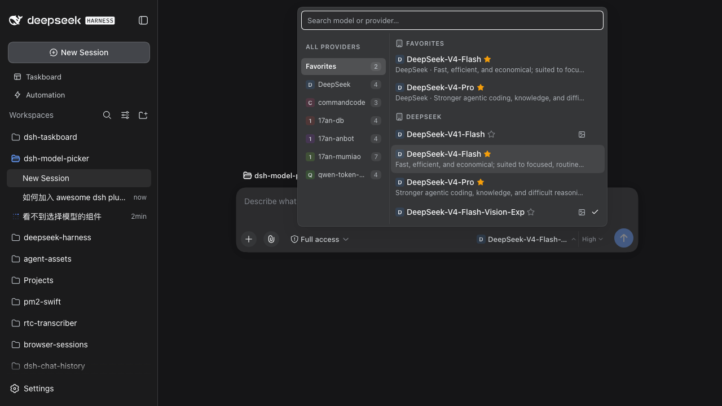Show models from the 17an-mumiao provider
The height and width of the screenshot is (406, 722).
344,157
